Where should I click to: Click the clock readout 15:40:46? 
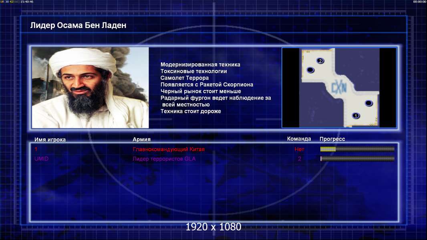[x=27, y=2]
